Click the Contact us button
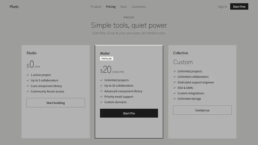Image resolution: width=258 pixels, height=145 pixels. tap(202, 110)
